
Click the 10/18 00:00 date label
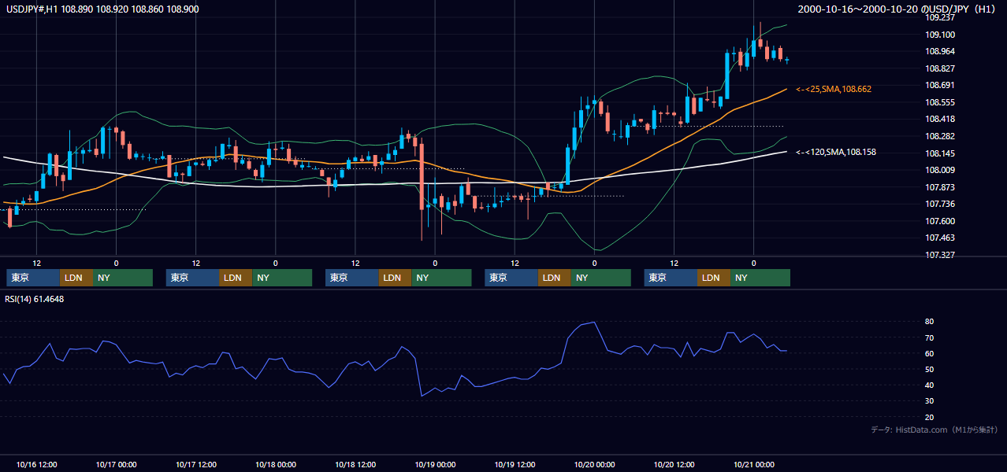(x=275, y=464)
